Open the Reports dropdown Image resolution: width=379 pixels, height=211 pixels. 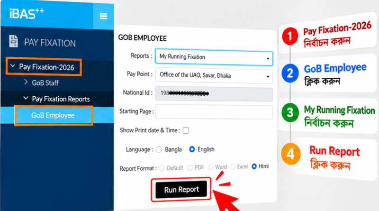coord(214,57)
